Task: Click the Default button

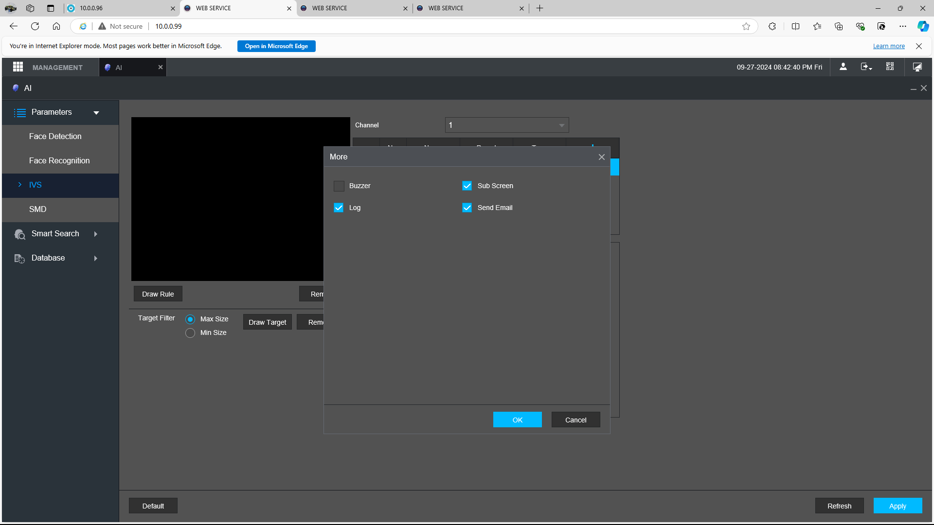Action: pos(153,506)
